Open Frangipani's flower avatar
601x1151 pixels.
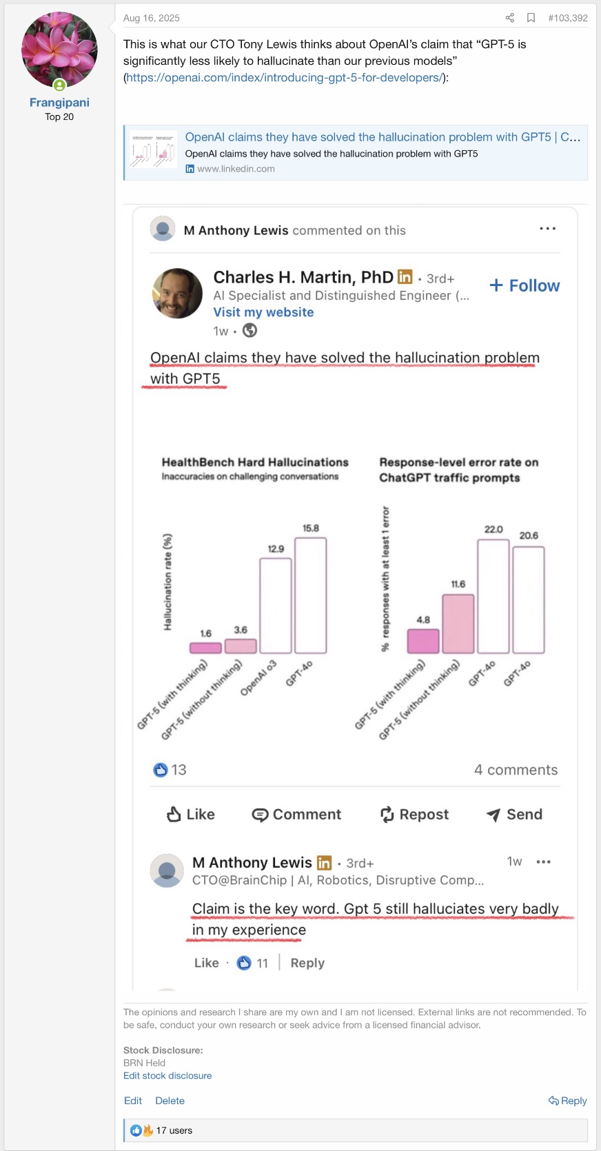pos(59,50)
